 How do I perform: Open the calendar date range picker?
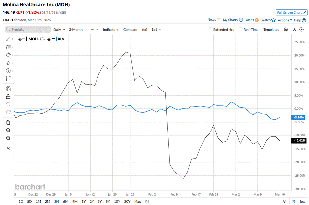(147, 201)
